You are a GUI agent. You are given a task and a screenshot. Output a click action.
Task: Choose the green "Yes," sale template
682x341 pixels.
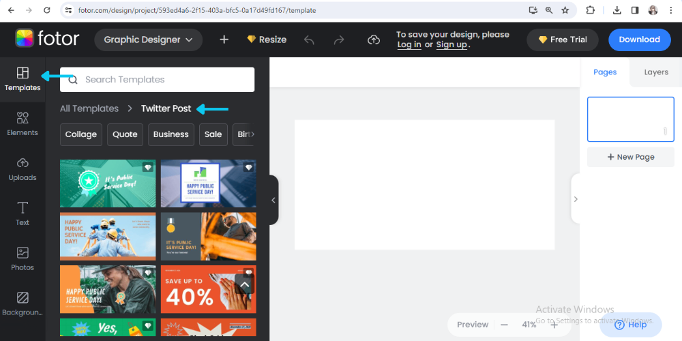(x=108, y=327)
